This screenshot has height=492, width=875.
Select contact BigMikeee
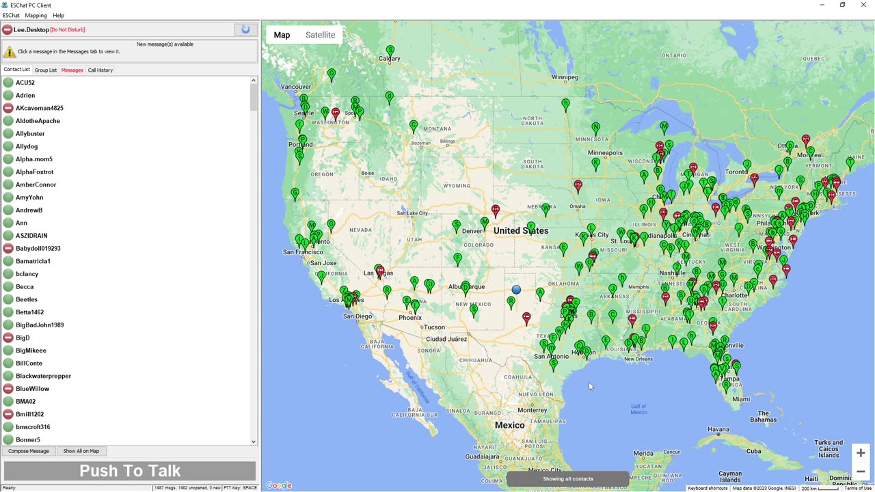31,351
